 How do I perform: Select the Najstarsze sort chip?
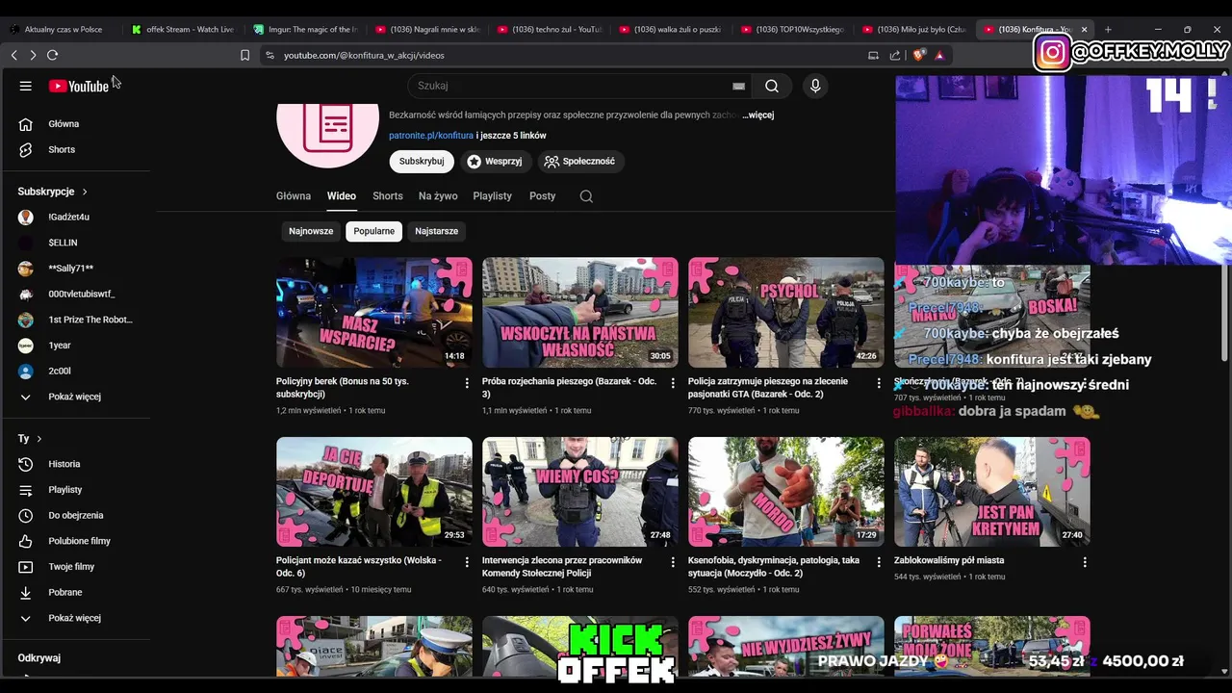pos(436,231)
